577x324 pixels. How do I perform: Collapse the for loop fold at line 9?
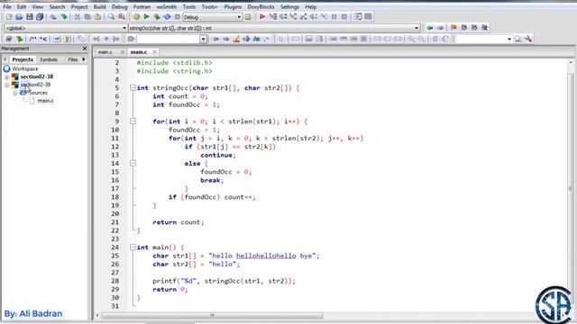[133, 121]
